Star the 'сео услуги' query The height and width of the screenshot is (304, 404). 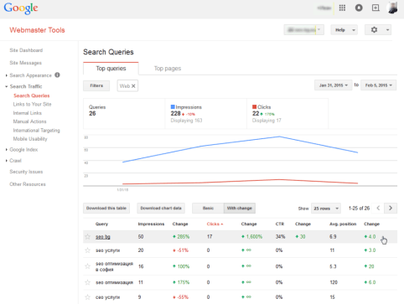click(88, 297)
